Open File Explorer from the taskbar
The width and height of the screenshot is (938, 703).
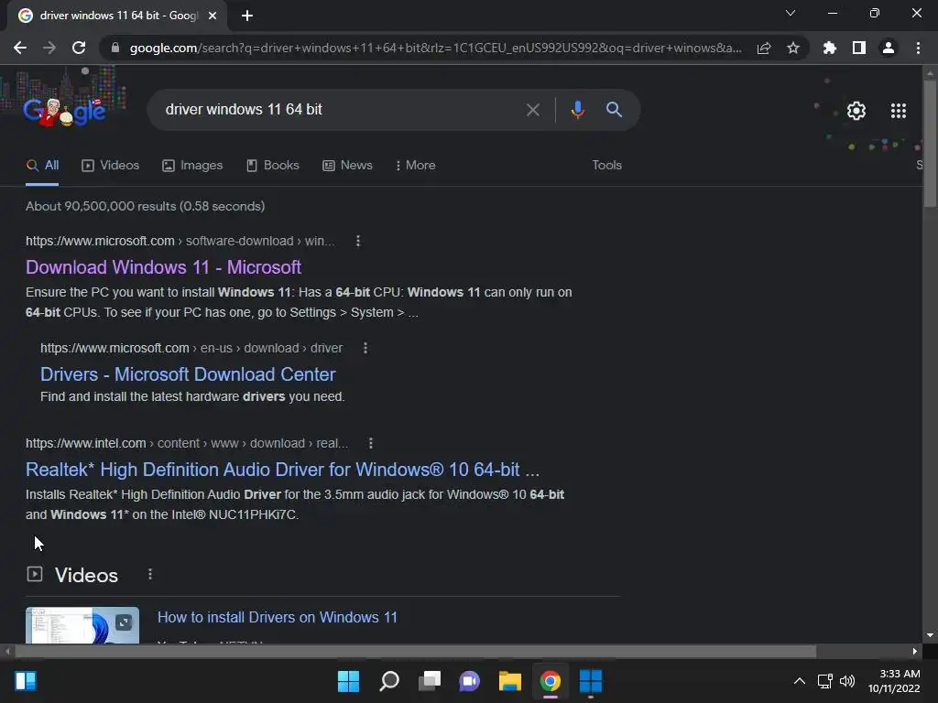(x=510, y=681)
